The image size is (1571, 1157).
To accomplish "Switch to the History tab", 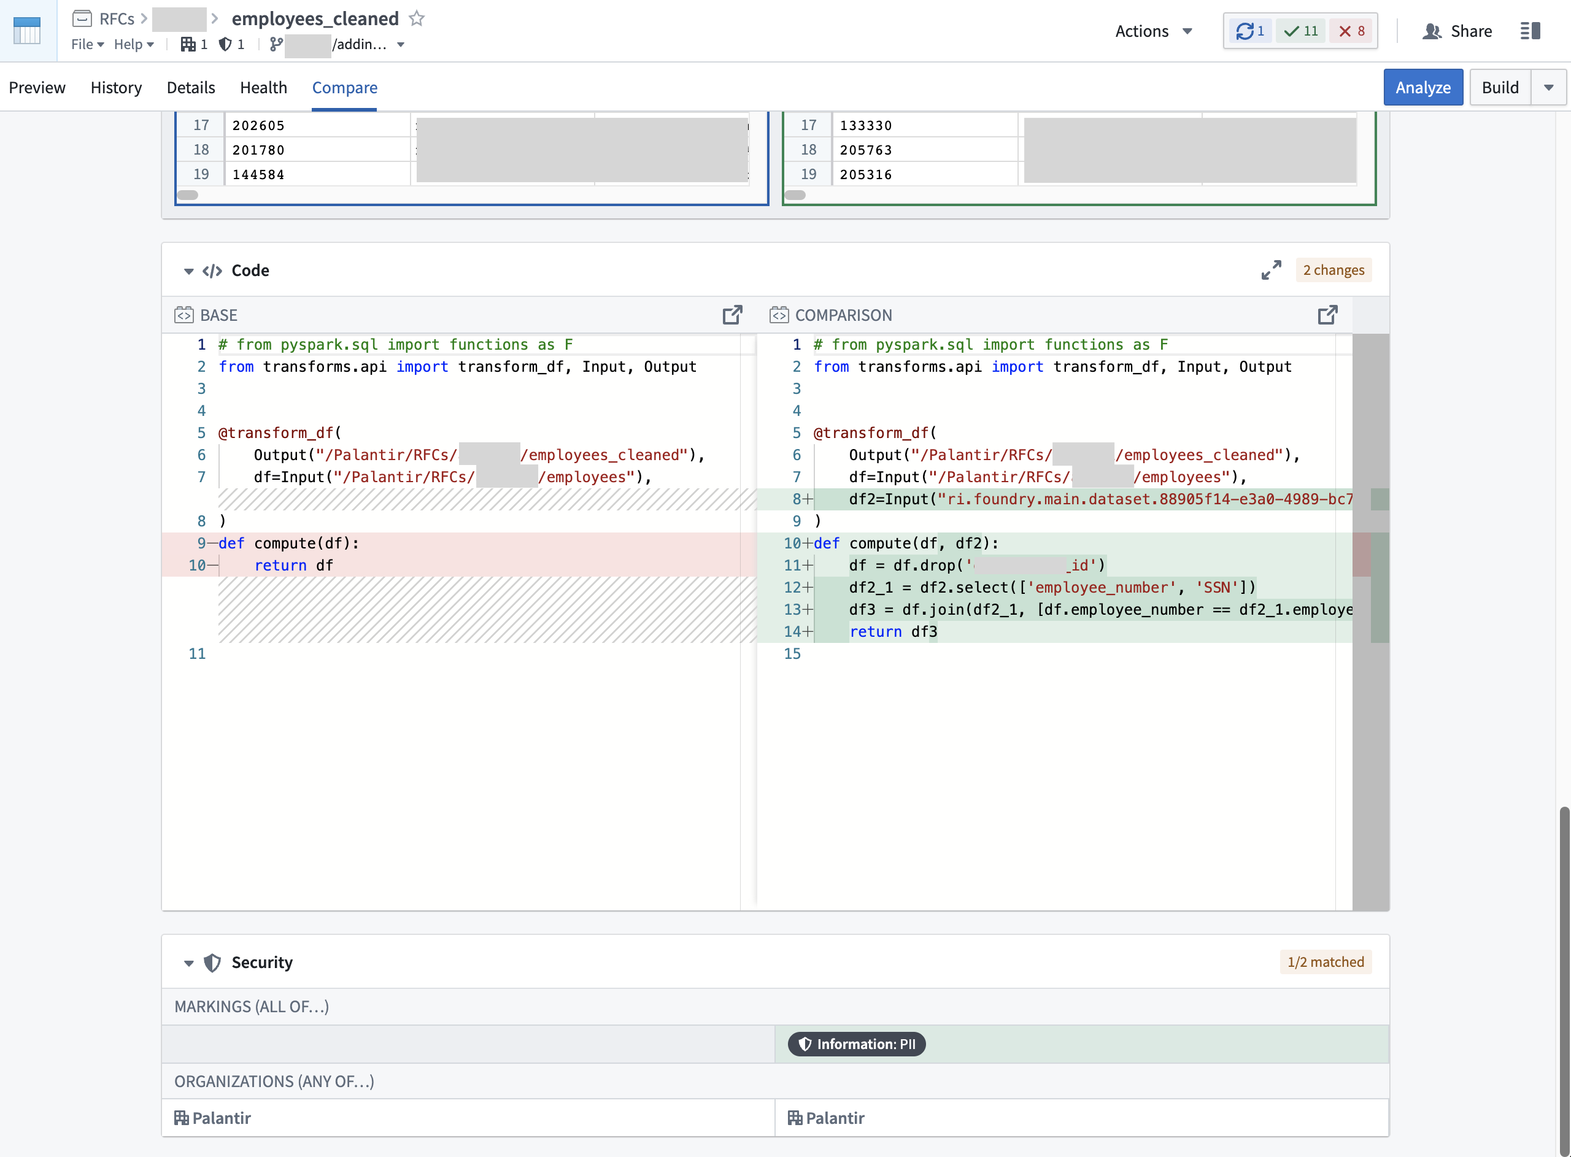I will (116, 88).
